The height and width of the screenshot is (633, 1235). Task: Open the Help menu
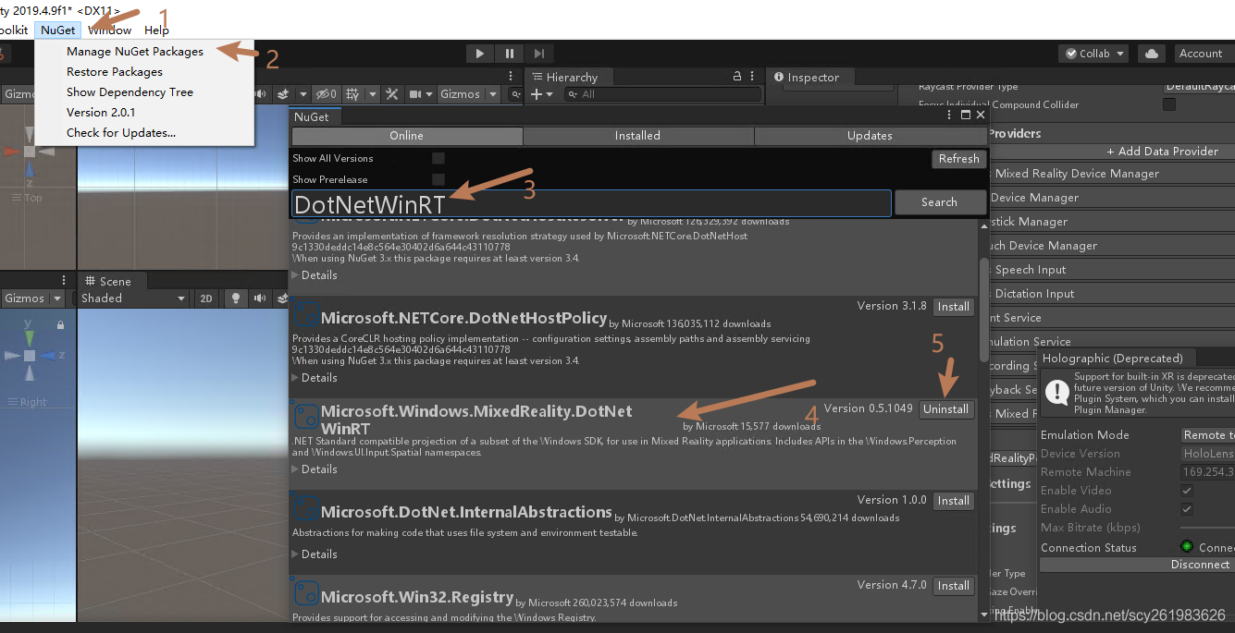pos(157,30)
